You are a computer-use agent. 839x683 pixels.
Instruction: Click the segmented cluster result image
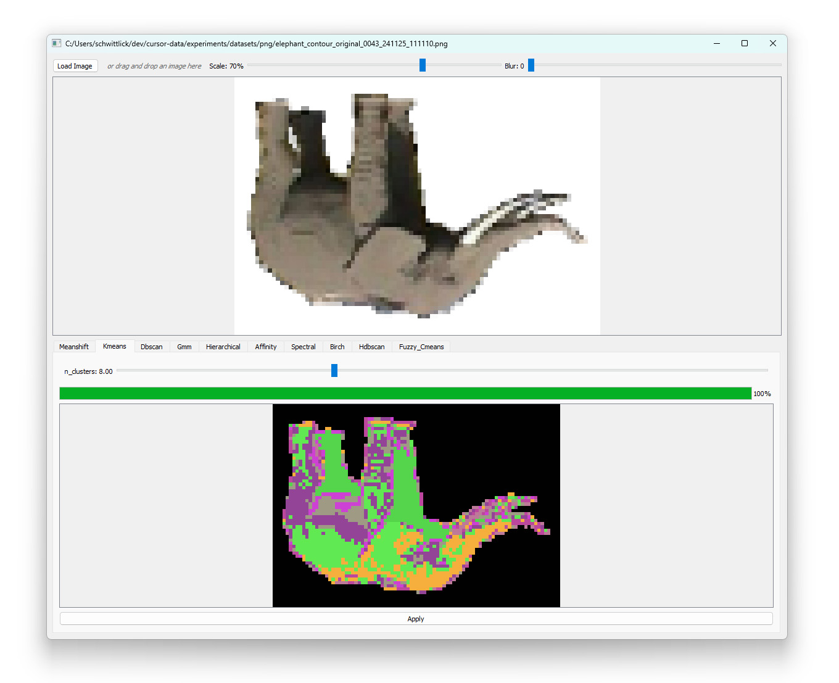[416, 505]
